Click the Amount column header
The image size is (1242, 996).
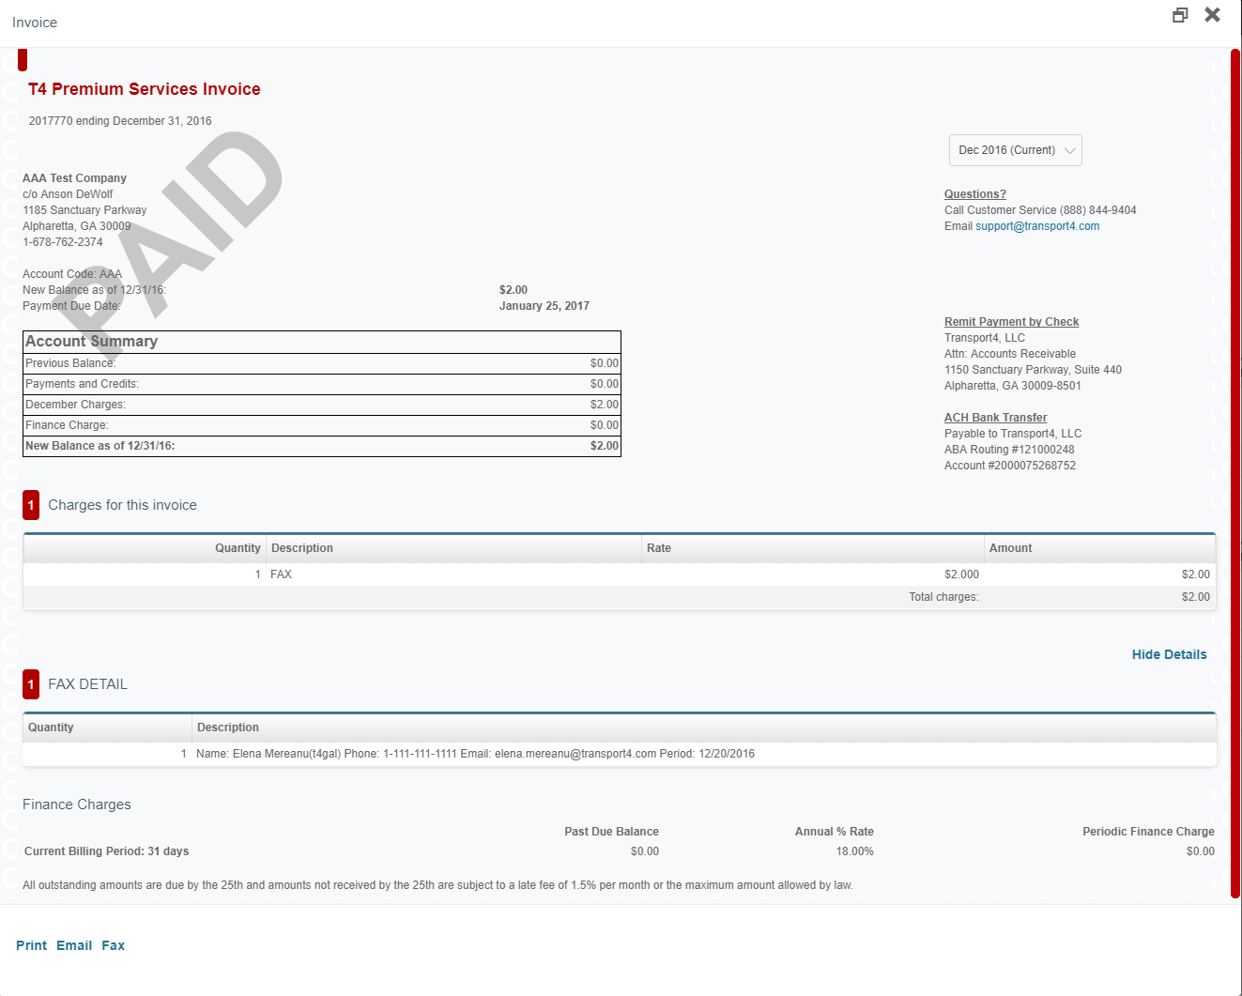[1010, 548]
